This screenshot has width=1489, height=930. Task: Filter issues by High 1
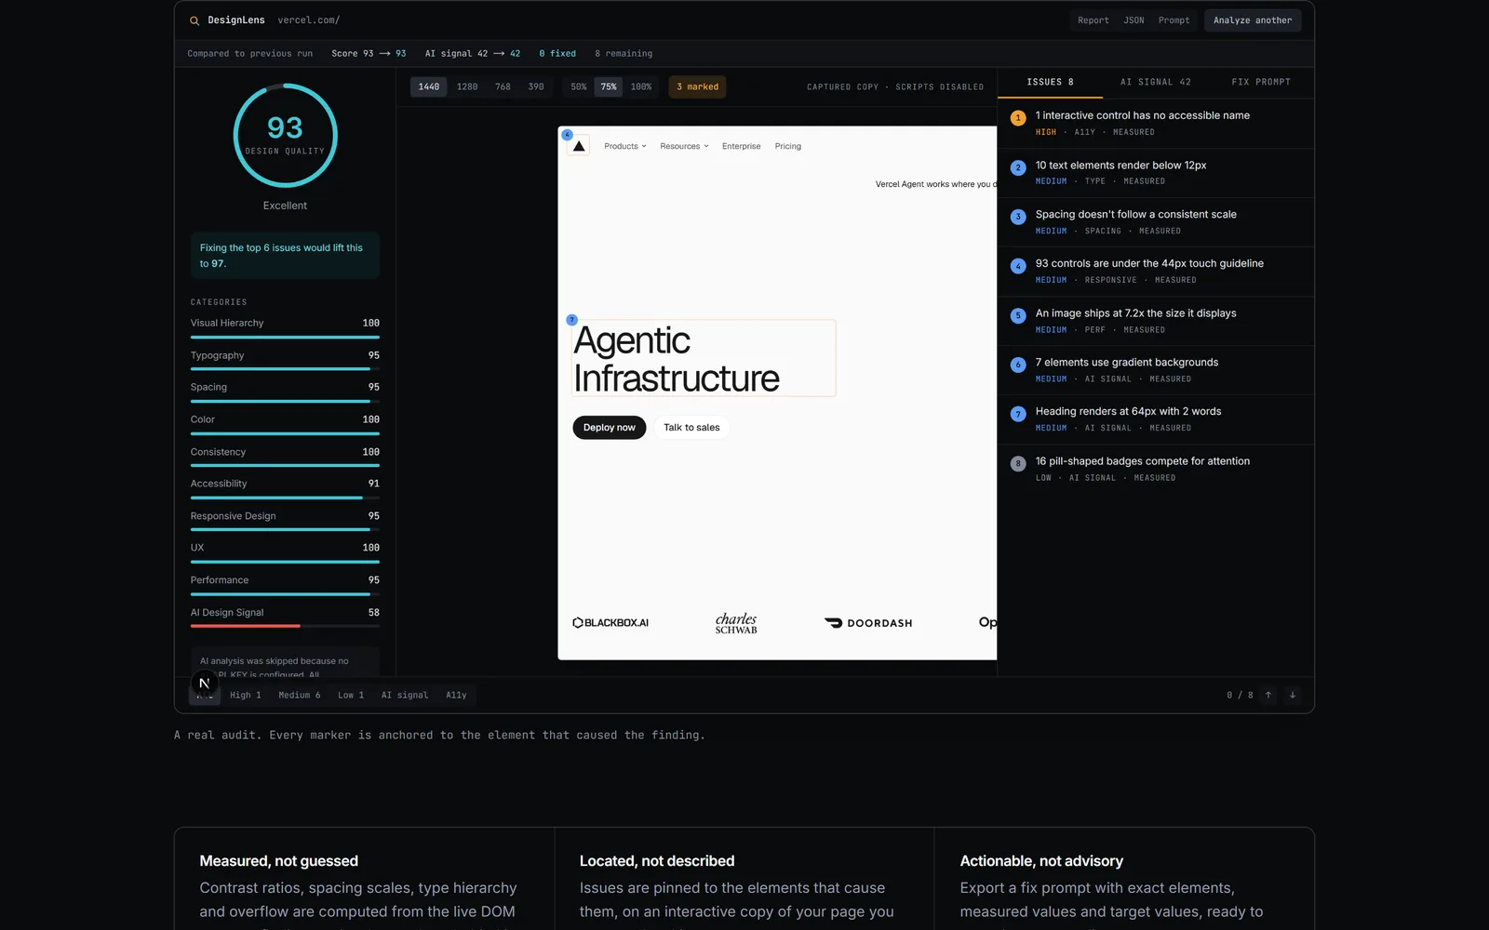(246, 695)
